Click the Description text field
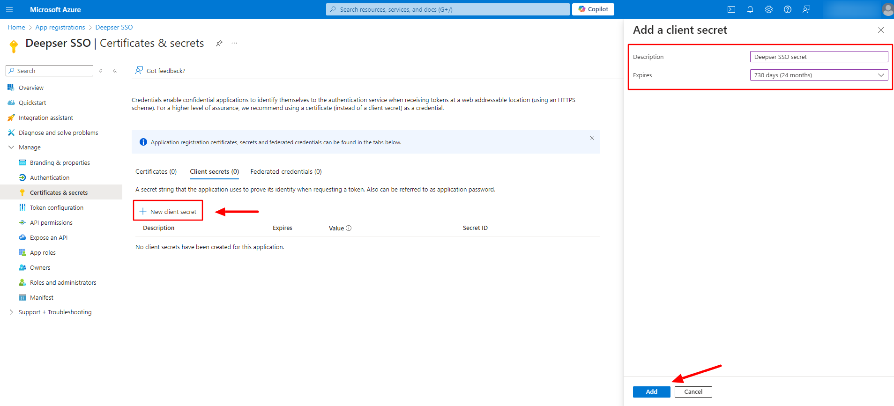Screen dimensions: 894x406 [x=819, y=57]
